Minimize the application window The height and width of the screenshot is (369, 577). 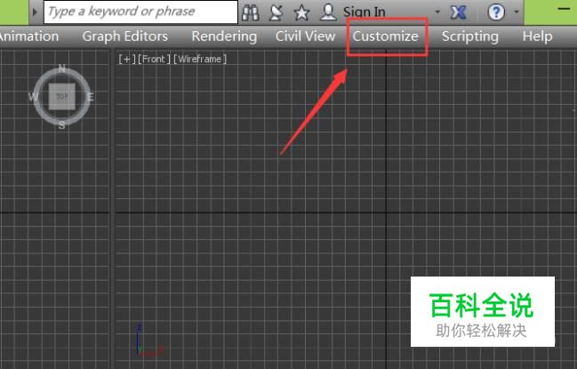[564, 9]
